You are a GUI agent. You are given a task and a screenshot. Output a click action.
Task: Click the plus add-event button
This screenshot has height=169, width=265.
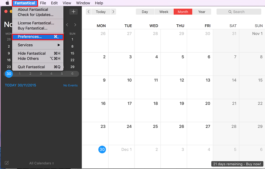point(73,11)
